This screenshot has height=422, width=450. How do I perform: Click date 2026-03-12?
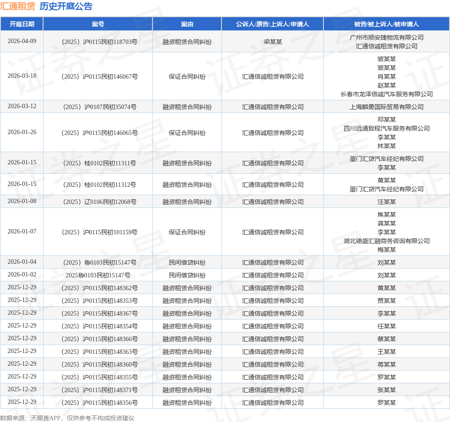pyautogui.click(x=22, y=106)
